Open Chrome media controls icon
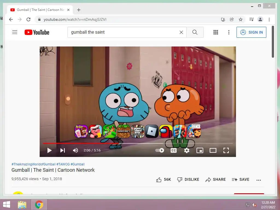Screen dimensions: 280x210 (252, 19)
